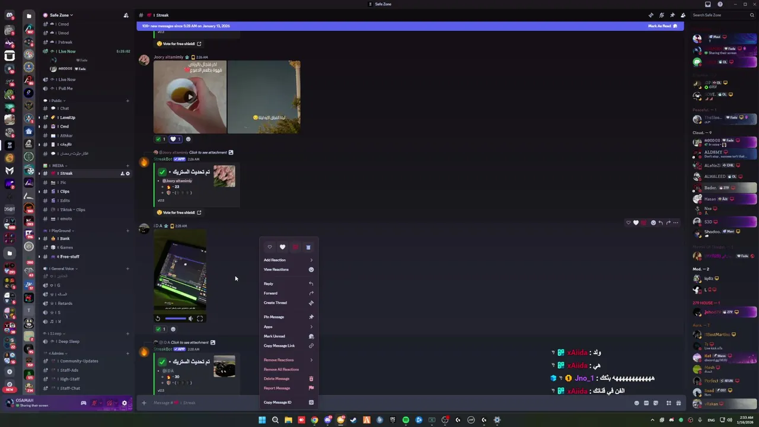Click Vote for free shield link under flower embed

point(178,212)
